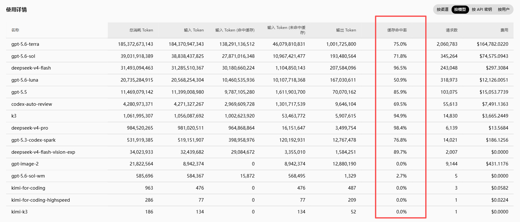Screen dimensions: 520x222
Task: Click the k3 model name
Action: pyautogui.click(x=14, y=116)
